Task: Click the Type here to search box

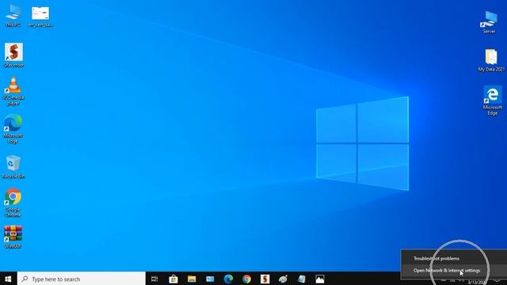Action: 82,279
